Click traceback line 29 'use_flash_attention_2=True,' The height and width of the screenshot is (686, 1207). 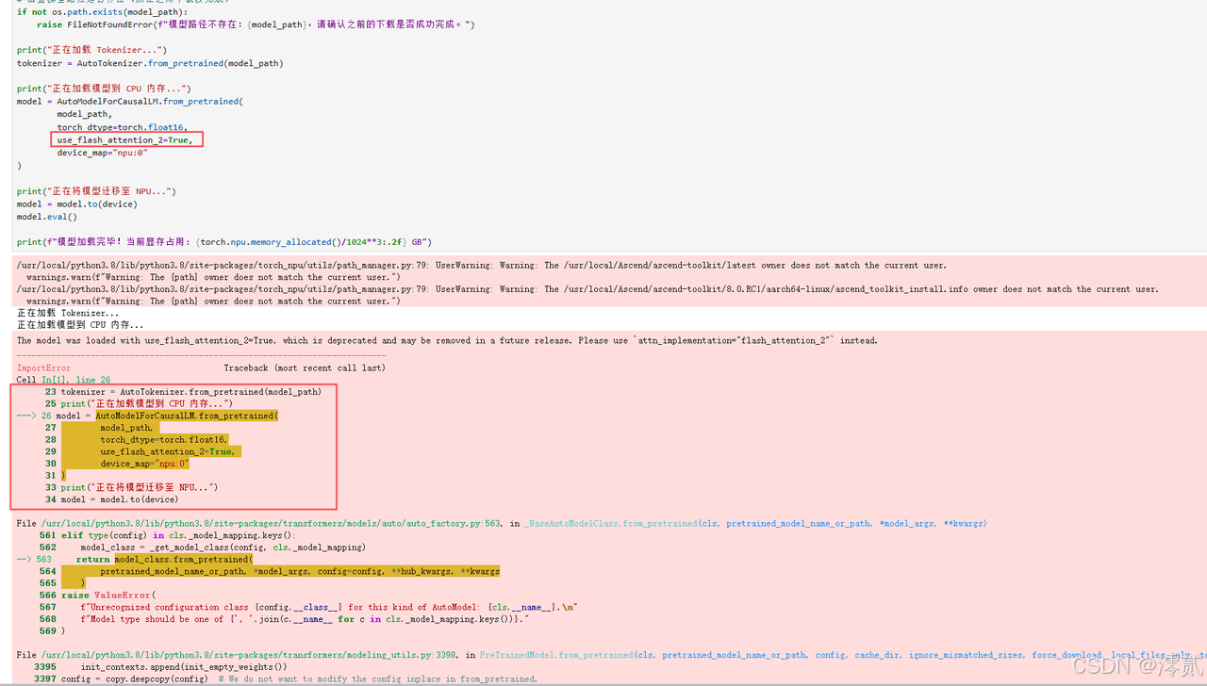(x=142, y=451)
